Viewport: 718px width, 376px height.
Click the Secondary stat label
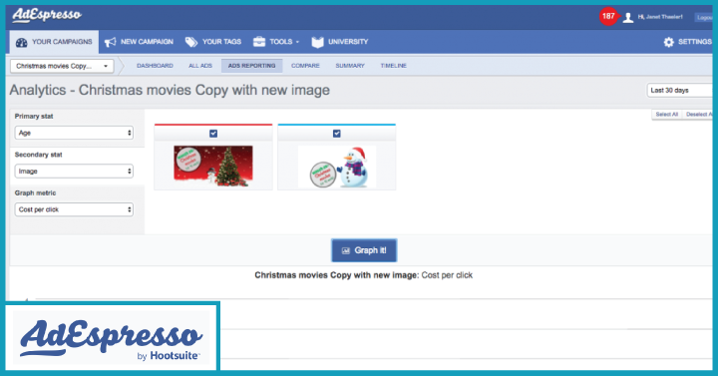[39, 155]
